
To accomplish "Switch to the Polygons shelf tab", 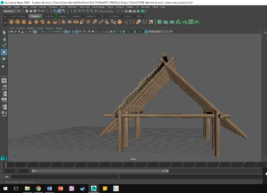I will (35, 16).
